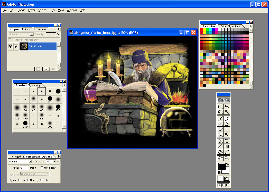This screenshot has width=269, height=192.
Task: Choose the Lasso tool
Action: (x=220, y=112)
